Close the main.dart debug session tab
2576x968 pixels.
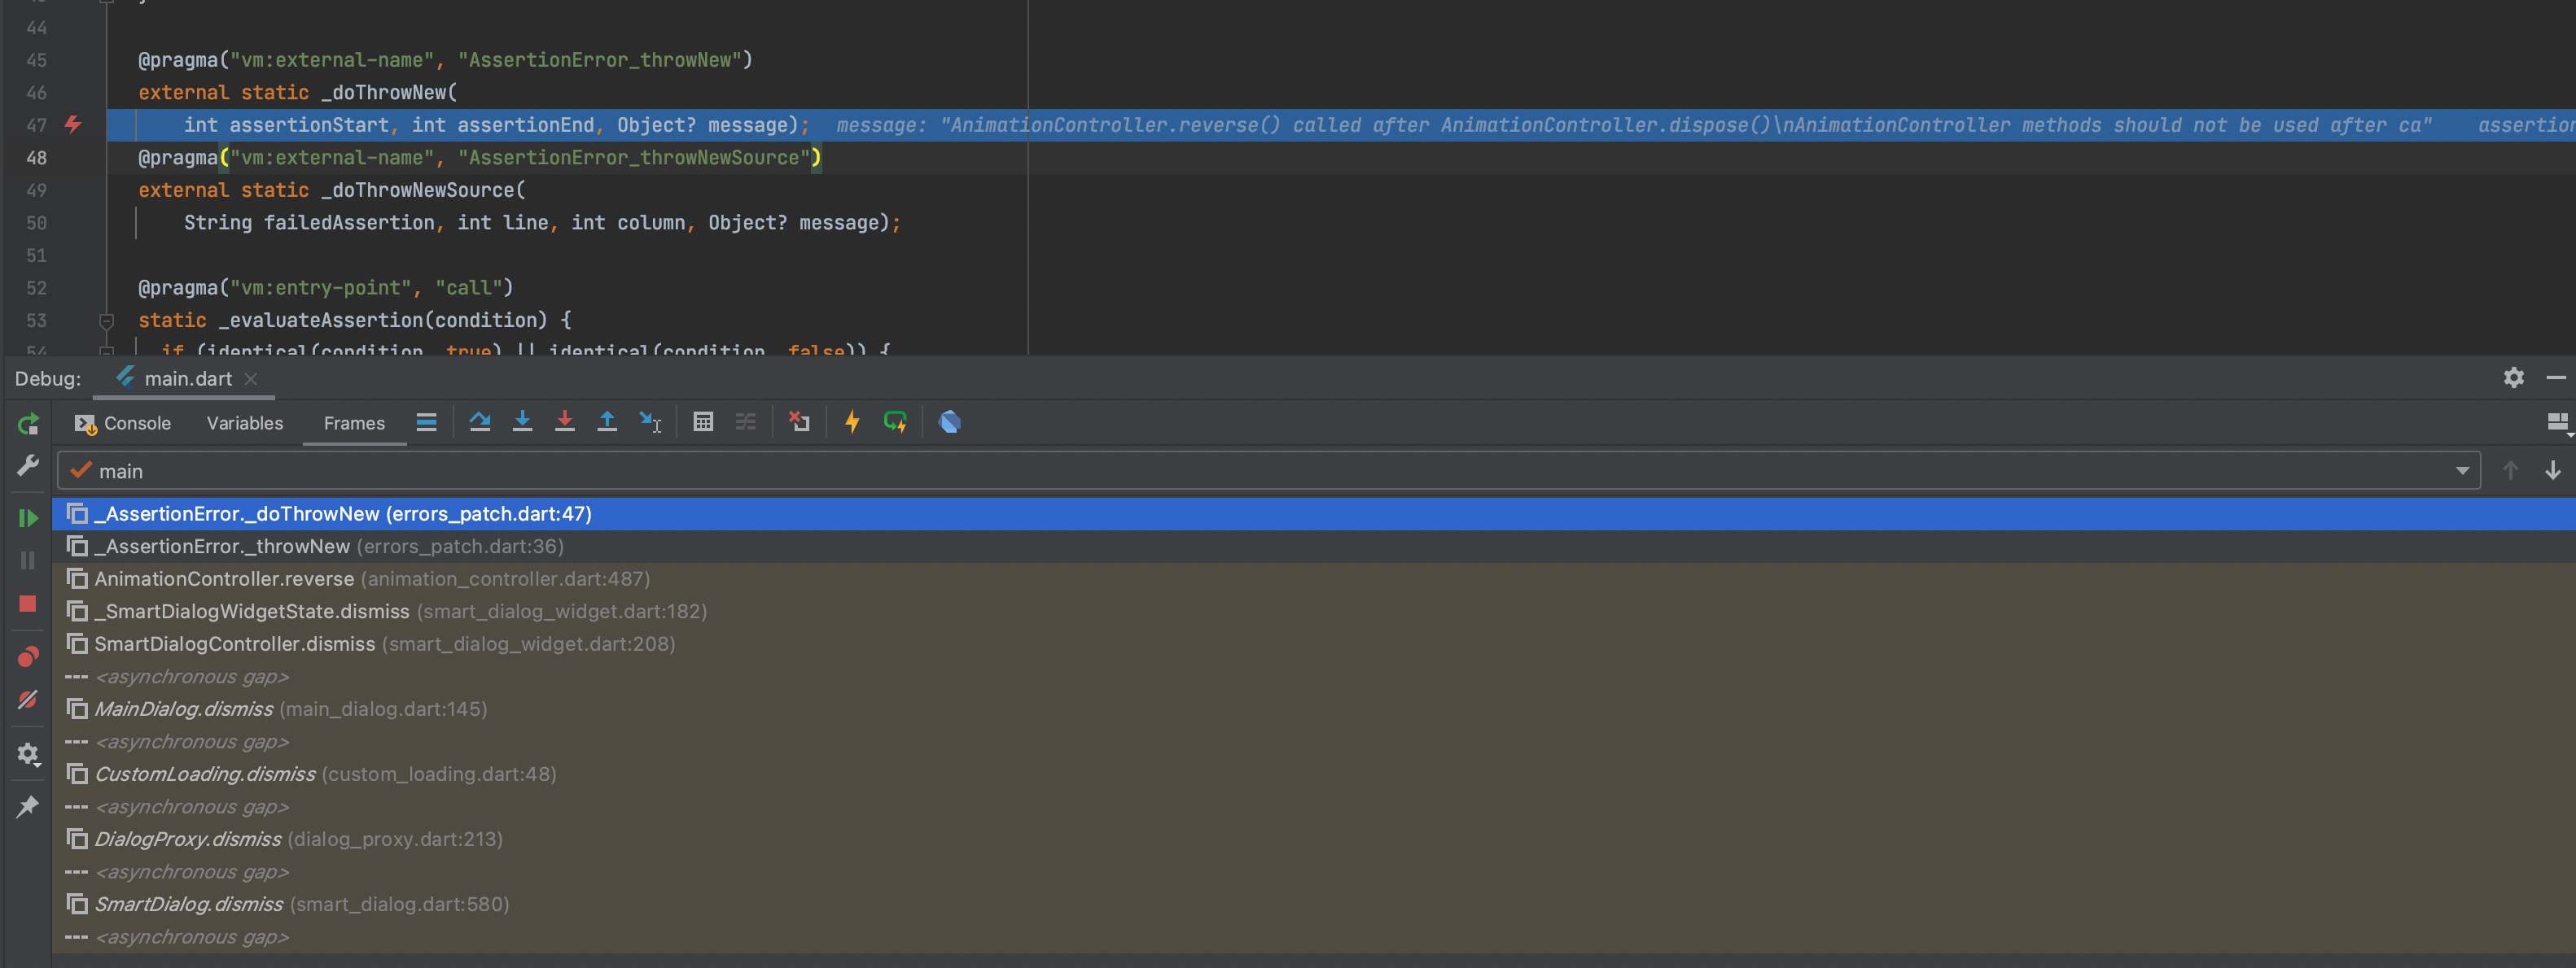pos(251,378)
